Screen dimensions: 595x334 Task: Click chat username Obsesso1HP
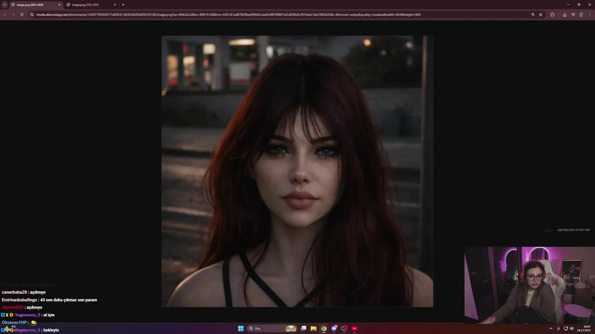tap(14, 322)
